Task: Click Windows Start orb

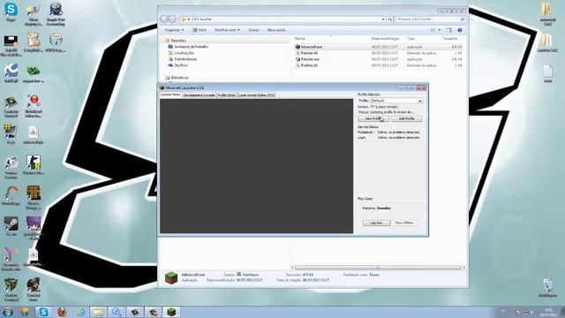Action: click(x=7, y=312)
